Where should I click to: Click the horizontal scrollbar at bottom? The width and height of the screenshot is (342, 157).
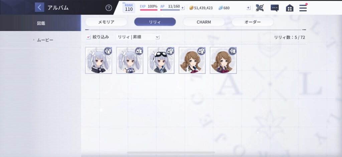tap(171, 153)
